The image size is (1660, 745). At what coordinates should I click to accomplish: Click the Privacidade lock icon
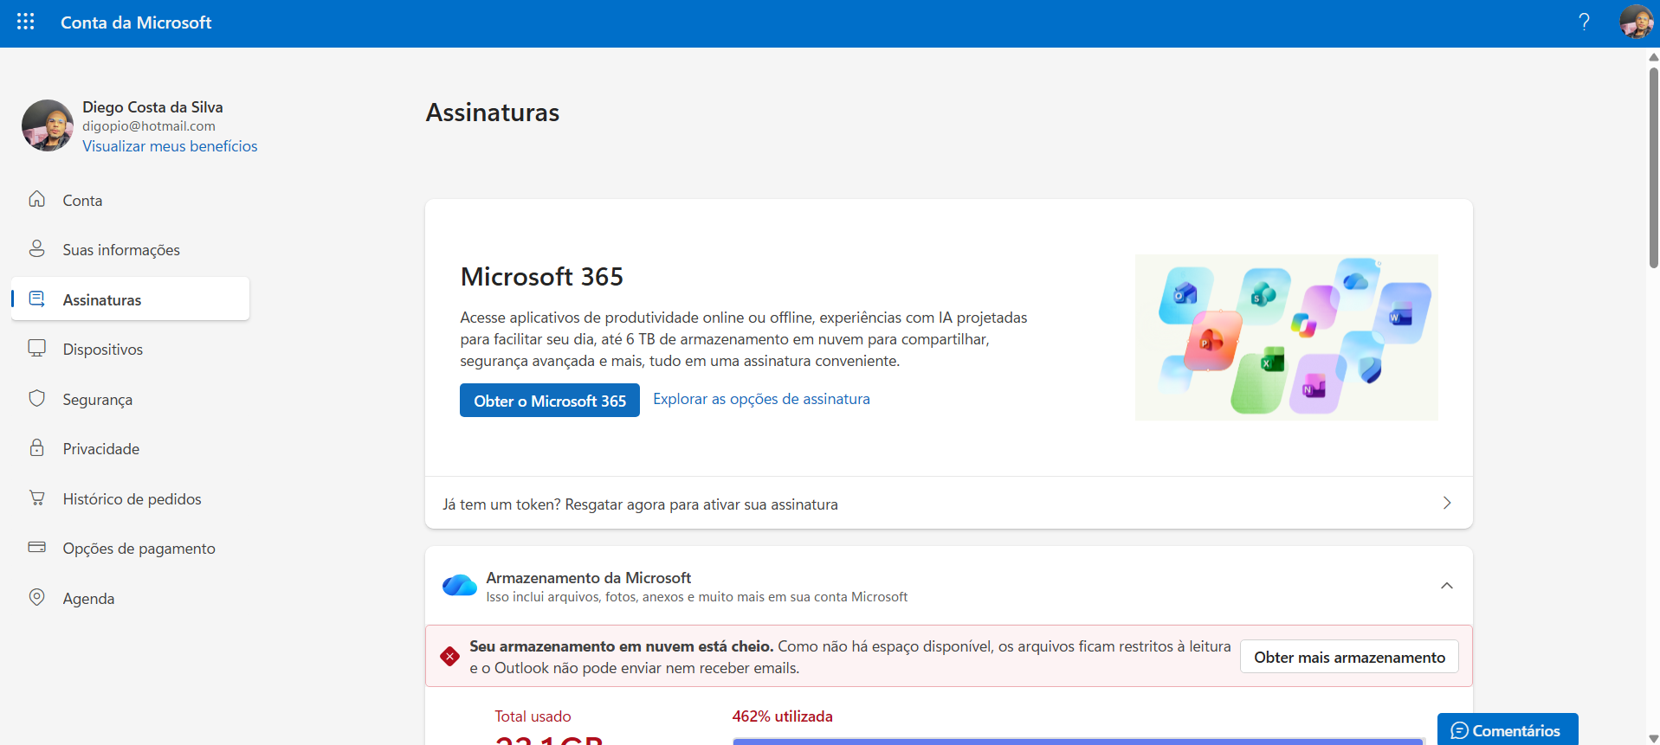(x=36, y=448)
